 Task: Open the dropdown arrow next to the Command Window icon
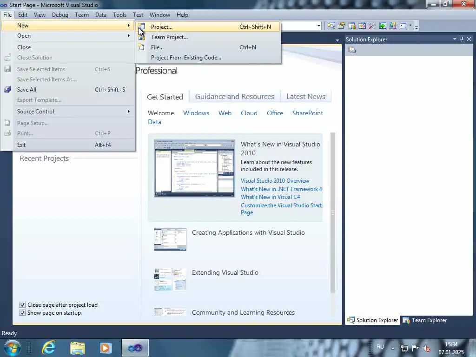coord(410,26)
